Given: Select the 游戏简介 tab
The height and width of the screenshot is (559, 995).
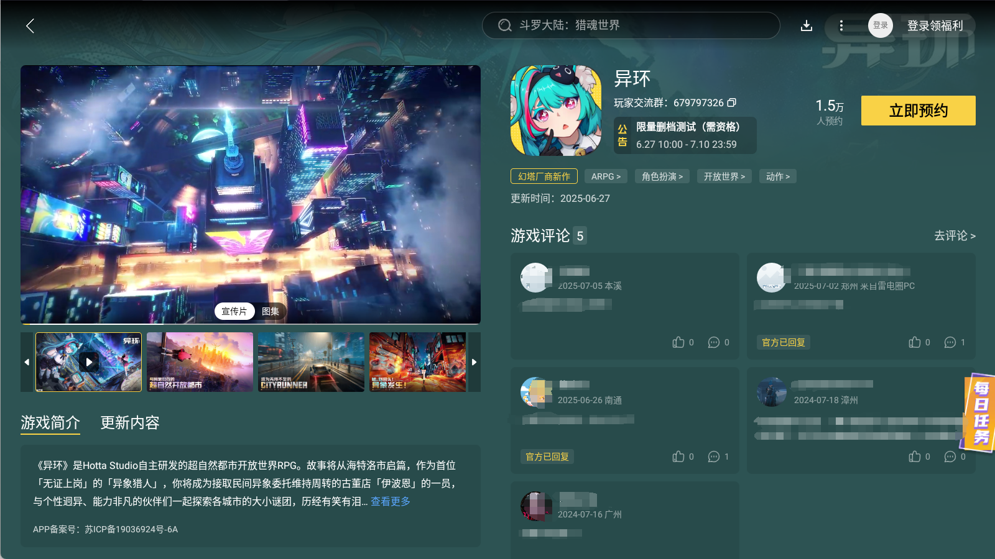Looking at the screenshot, I should [x=50, y=423].
